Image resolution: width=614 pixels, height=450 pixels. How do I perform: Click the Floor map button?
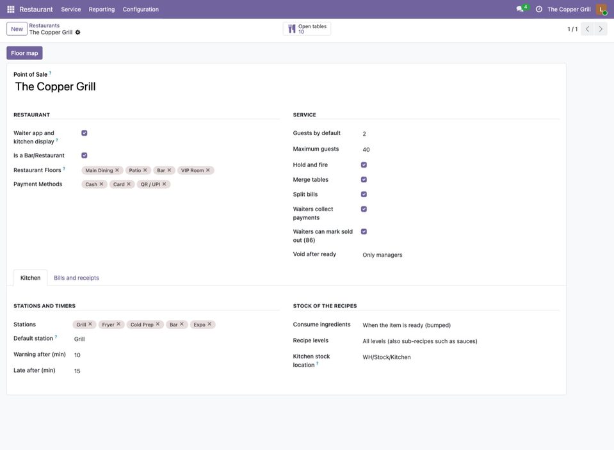24,53
